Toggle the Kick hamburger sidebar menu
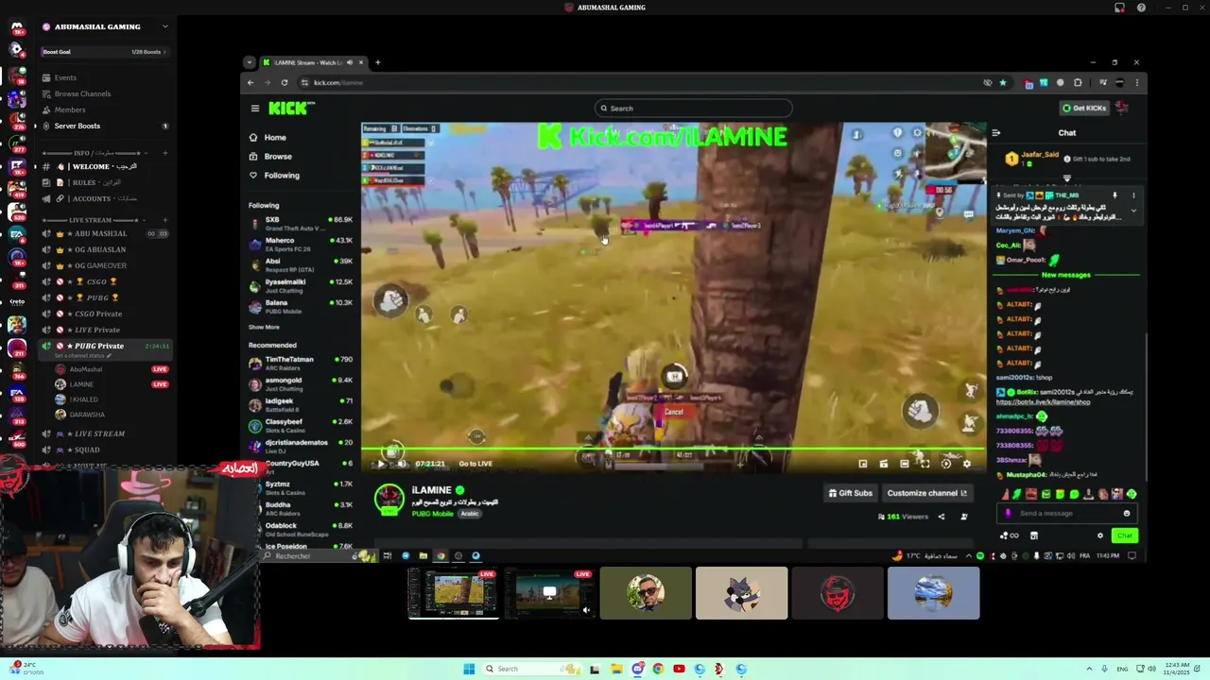The image size is (1210, 680). [x=254, y=109]
